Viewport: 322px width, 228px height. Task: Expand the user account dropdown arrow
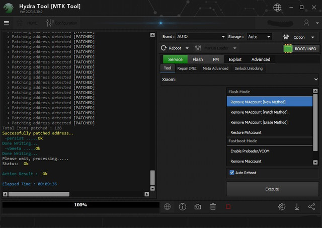[317, 23]
